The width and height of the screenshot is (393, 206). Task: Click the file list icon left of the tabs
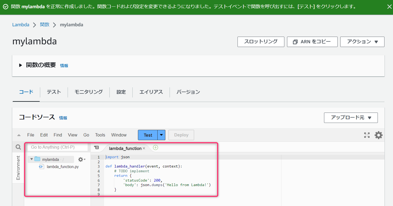pyautogui.click(x=97, y=148)
